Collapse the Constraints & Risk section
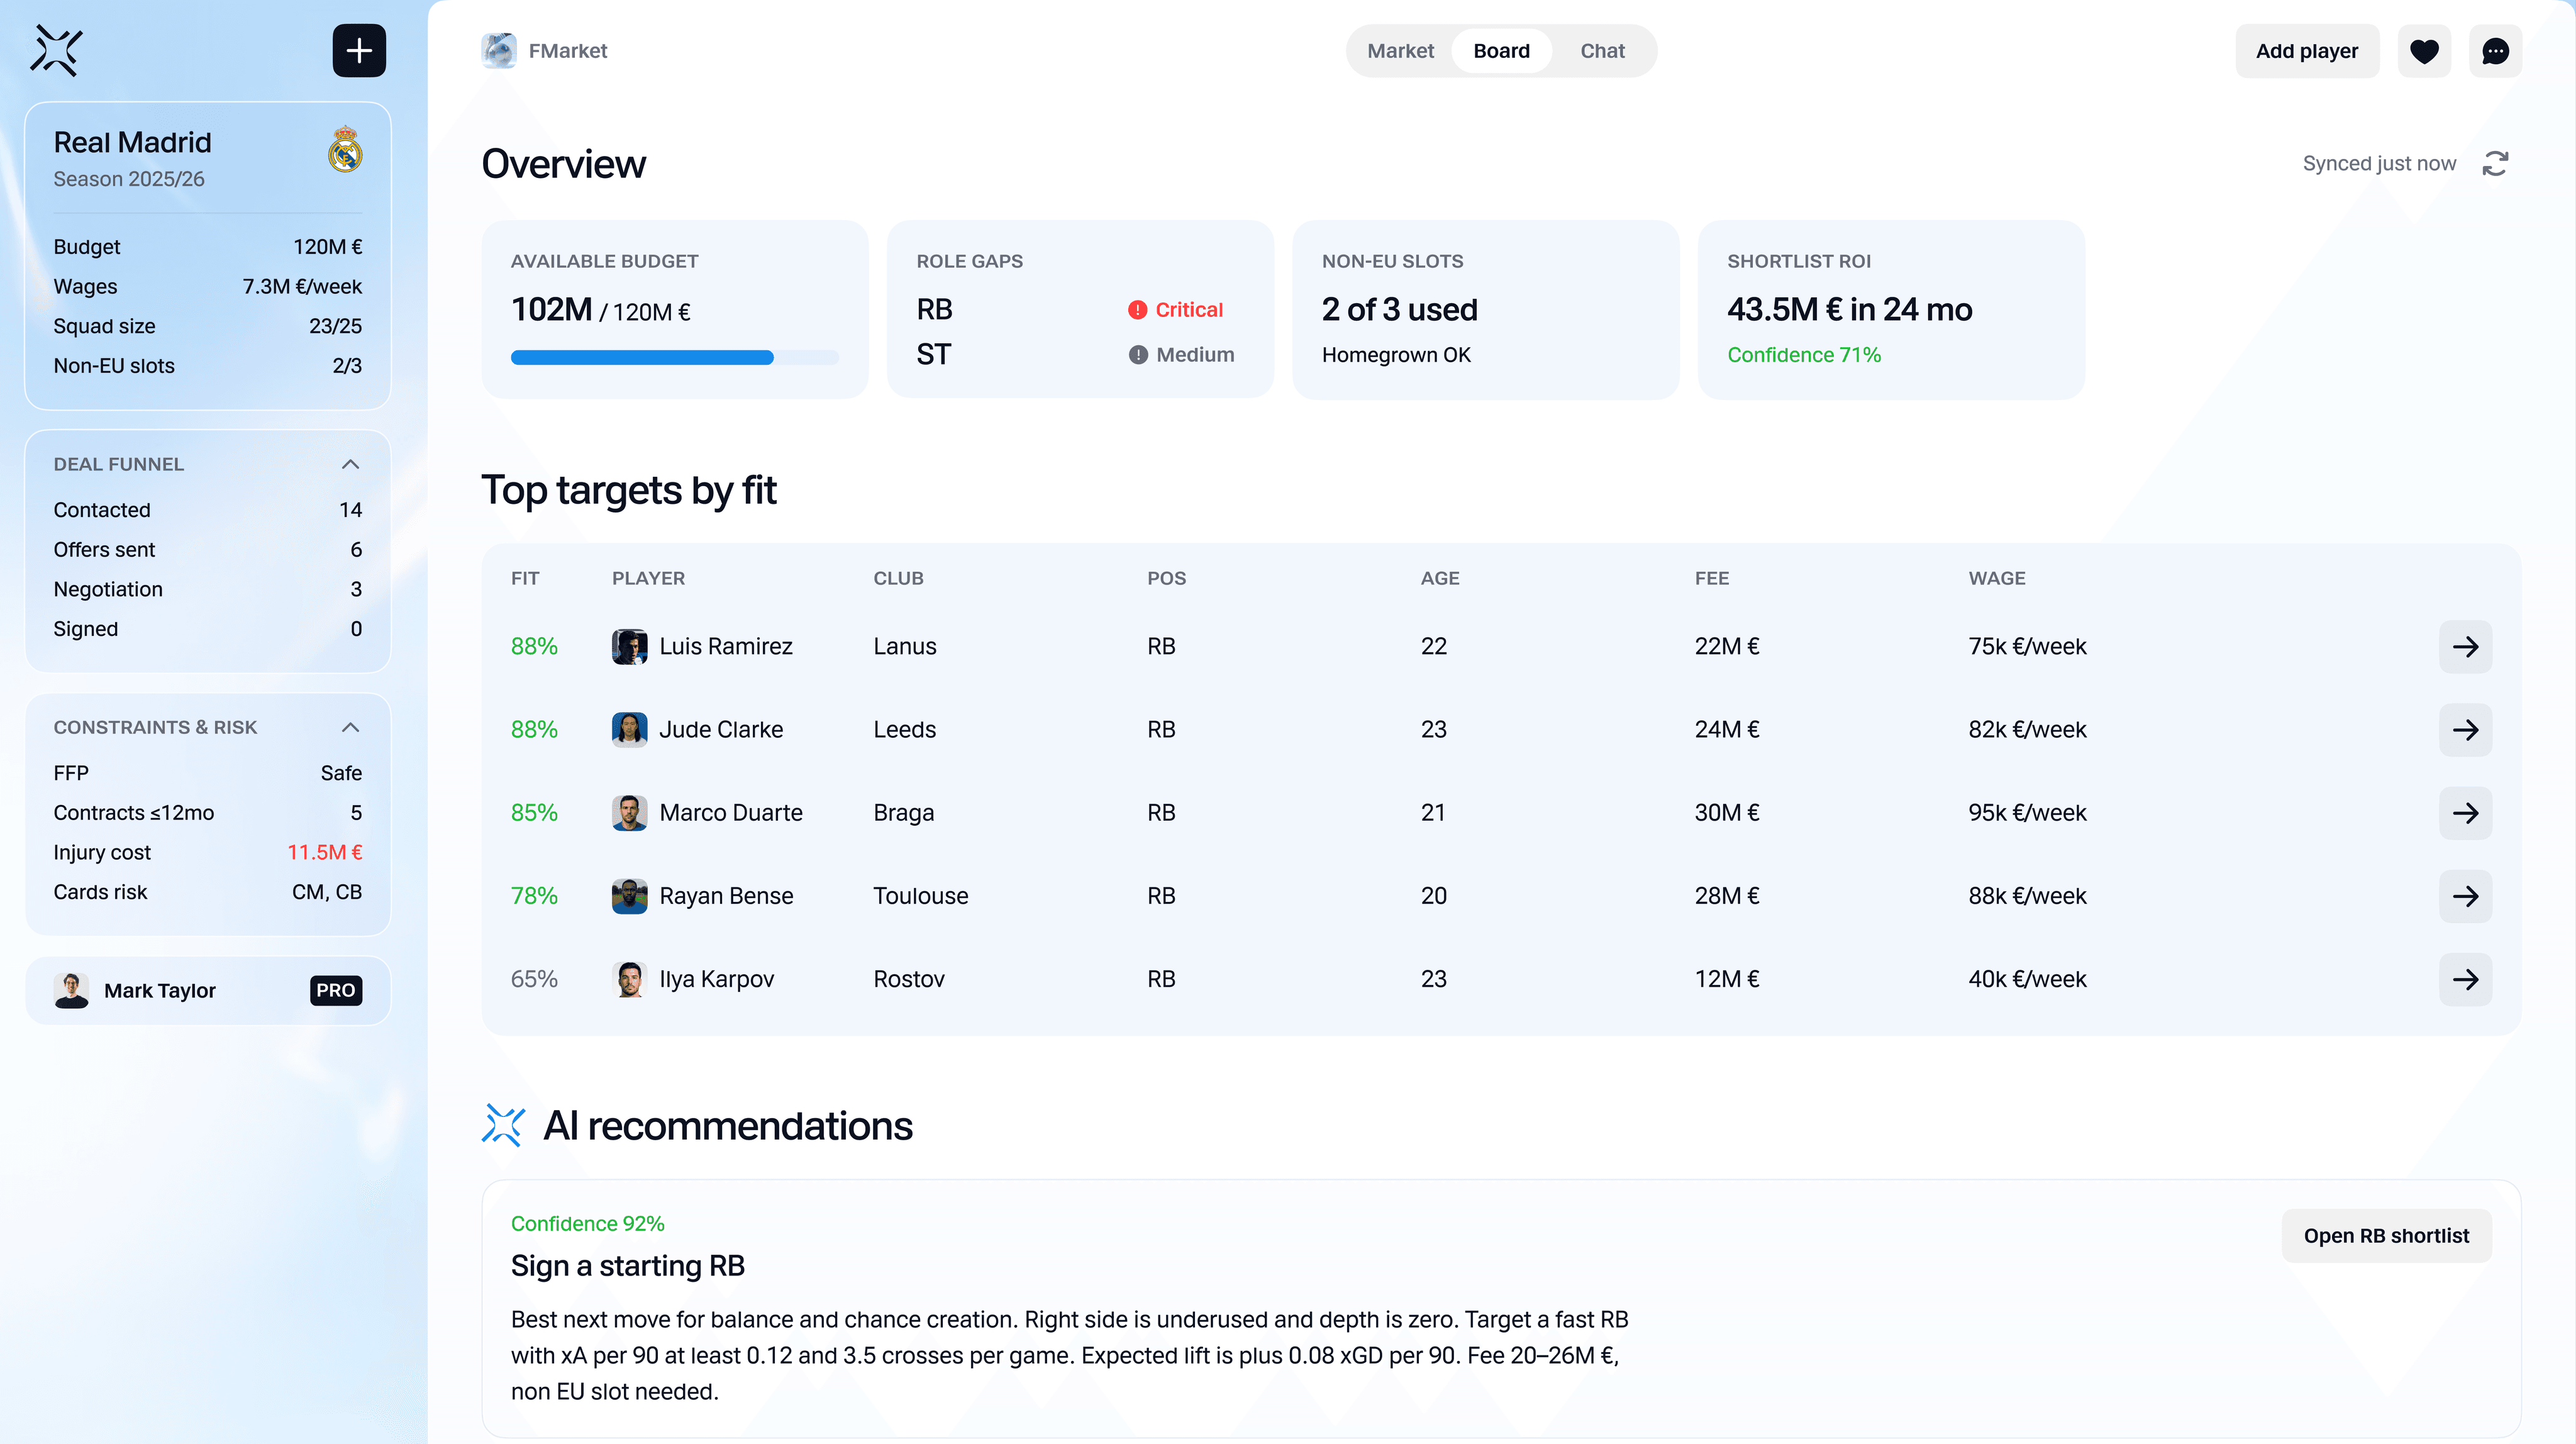Screen dimensions: 2576x1444 (x=350, y=727)
